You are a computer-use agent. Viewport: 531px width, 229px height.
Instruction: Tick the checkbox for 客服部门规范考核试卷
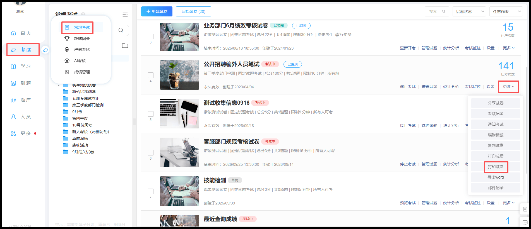tap(151, 153)
